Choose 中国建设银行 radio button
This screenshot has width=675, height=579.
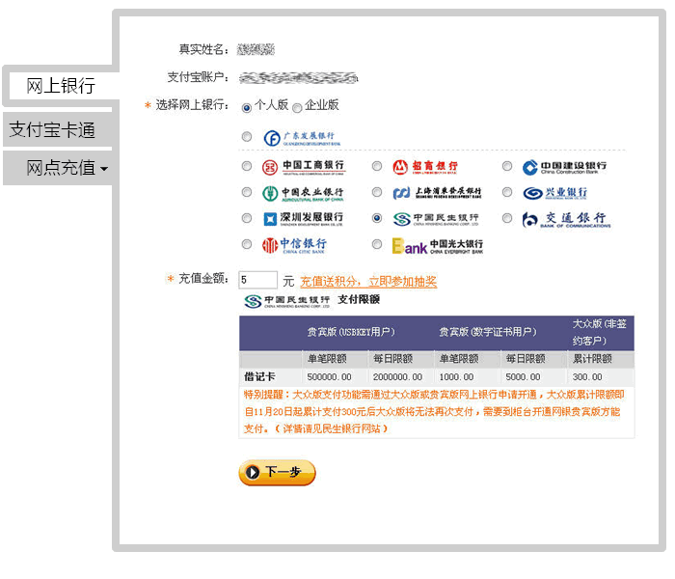(x=507, y=166)
